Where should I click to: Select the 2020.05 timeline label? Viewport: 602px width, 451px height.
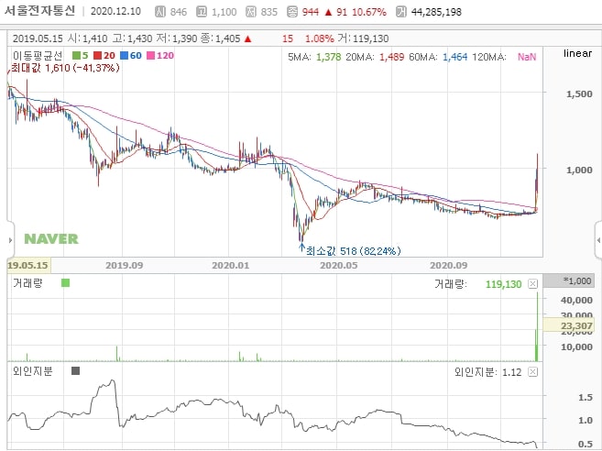pos(339,265)
